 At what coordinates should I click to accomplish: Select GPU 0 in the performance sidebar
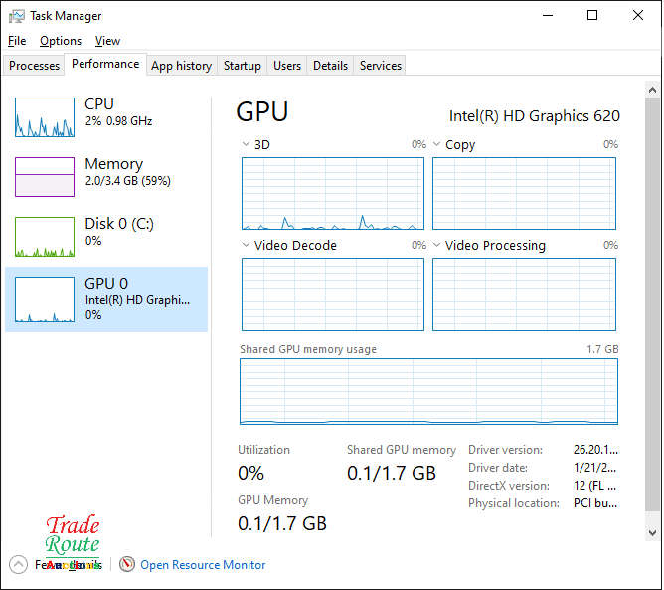tap(106, 298)
